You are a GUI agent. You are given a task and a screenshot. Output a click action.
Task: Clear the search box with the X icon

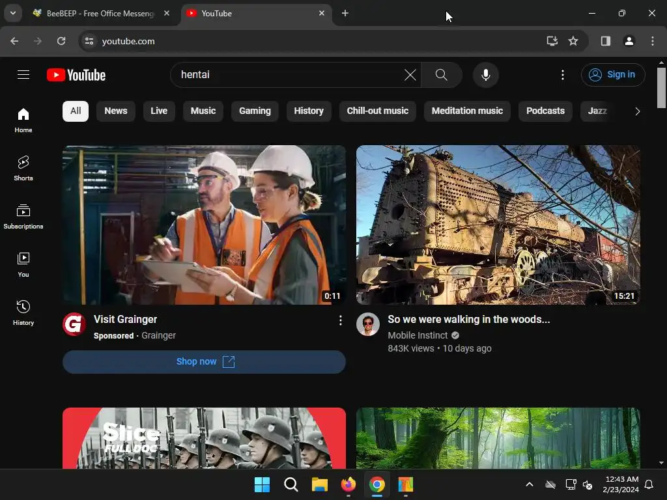pos(410,76)
